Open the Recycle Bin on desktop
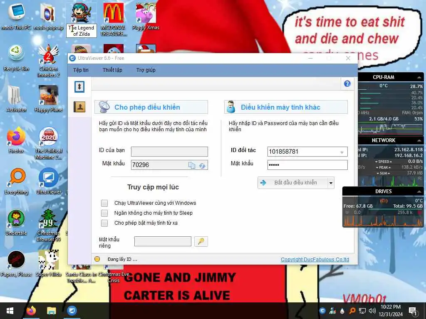The height and width of the screenshot is (319, 426). 16,58
